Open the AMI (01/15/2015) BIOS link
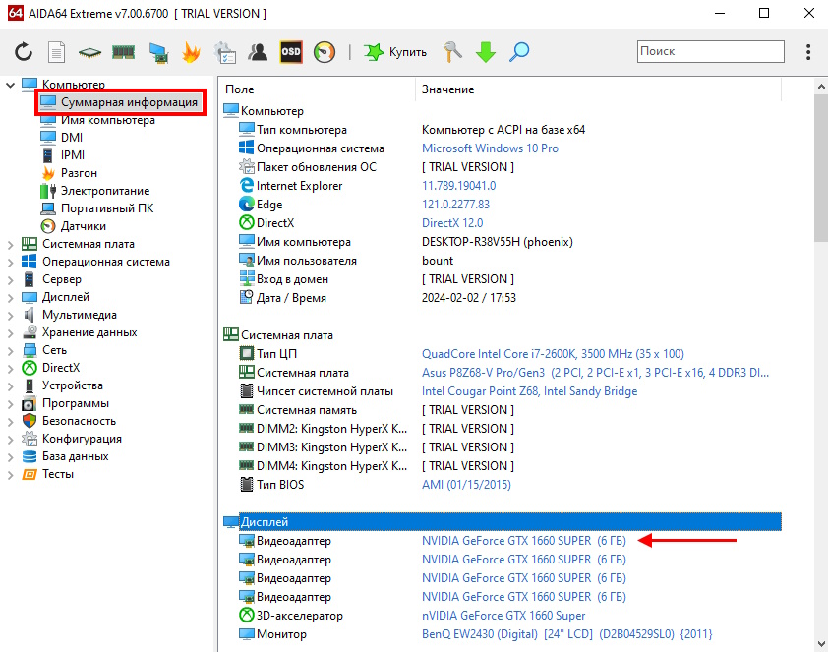Screen dimensions: 828x652 tap(466, 485)
